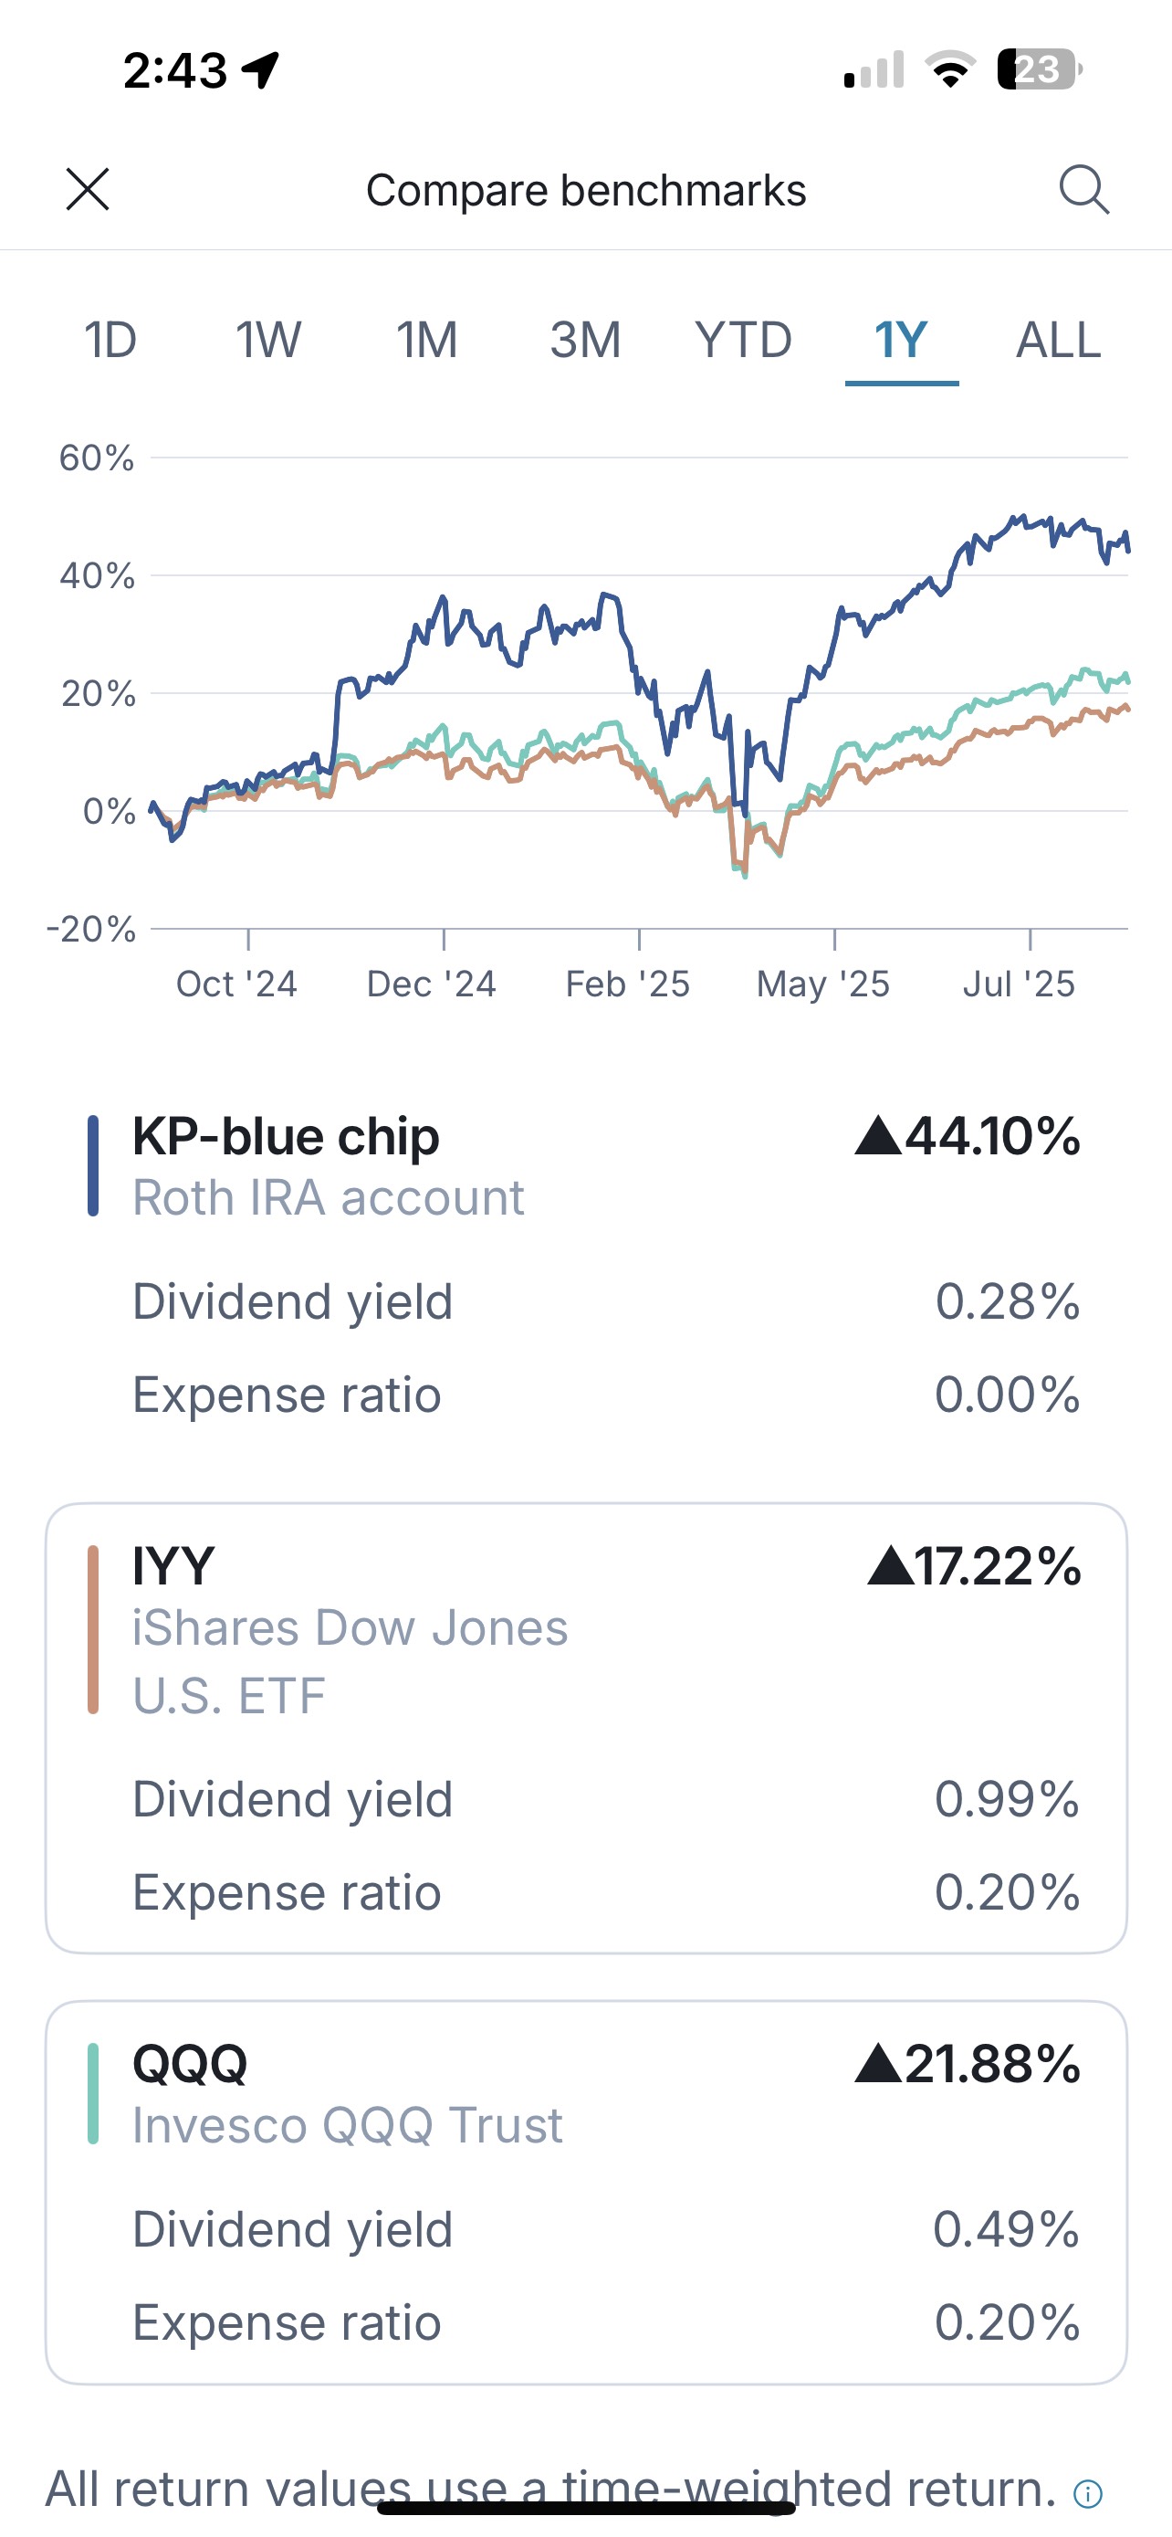Screen dimensions: 1172x2537
Task: Tap the Wi-Fi status icon
Action: [x=949, y=70]
